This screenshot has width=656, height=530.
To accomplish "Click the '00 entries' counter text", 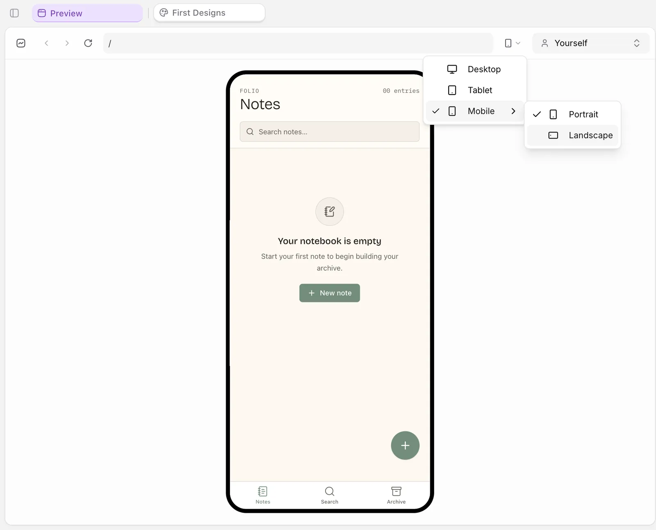I will point(401,91).
